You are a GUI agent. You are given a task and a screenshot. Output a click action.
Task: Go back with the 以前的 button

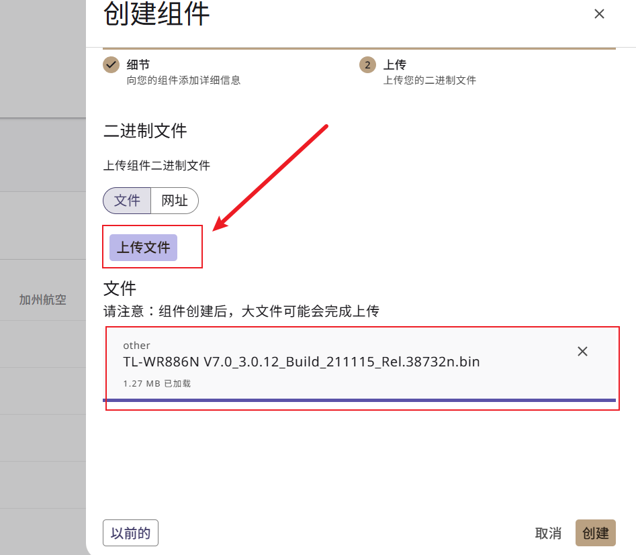130,533
